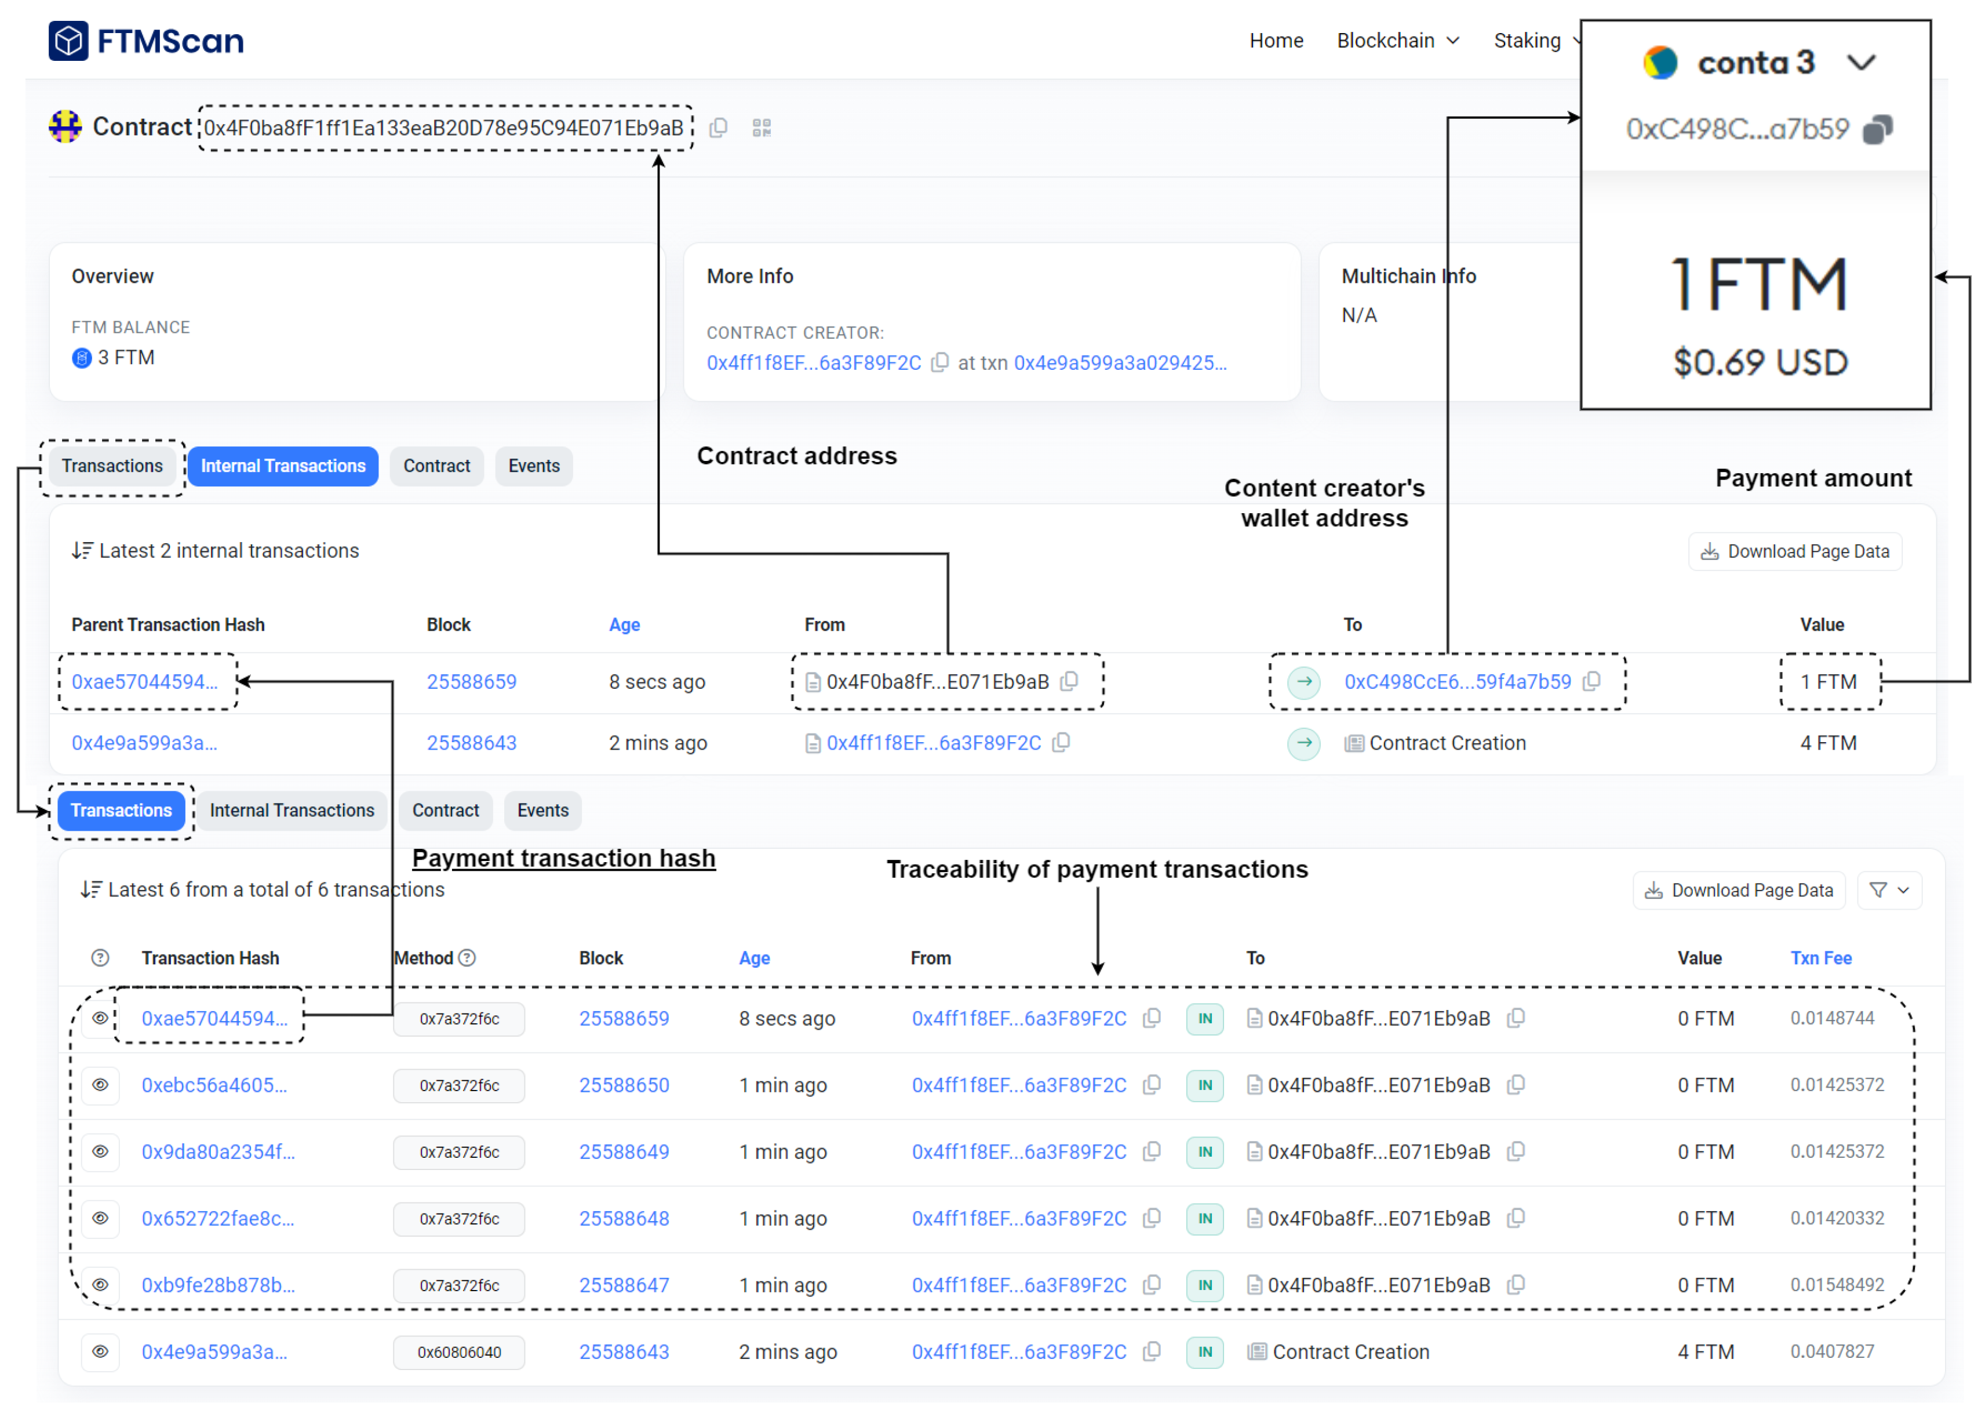
Task: Sort the transactions table by the Txn Fee header
Action: 1820,957
